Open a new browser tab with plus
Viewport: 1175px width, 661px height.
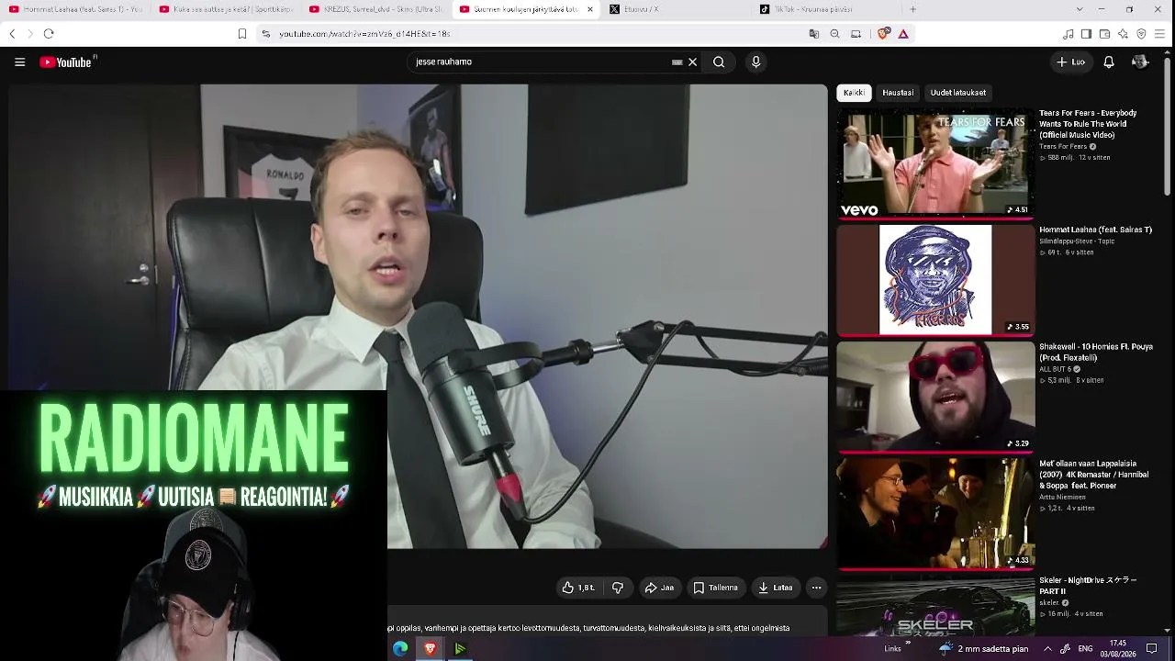912,9
